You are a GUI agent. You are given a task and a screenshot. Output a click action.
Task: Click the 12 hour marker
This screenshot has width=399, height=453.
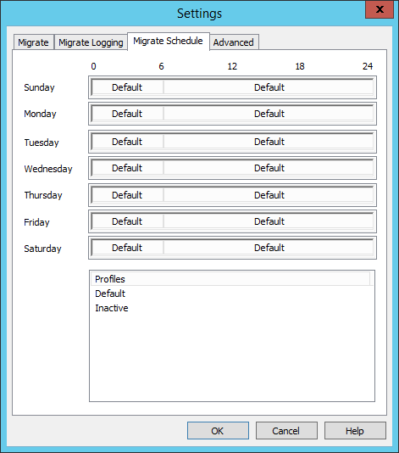(x=232, y=66)
